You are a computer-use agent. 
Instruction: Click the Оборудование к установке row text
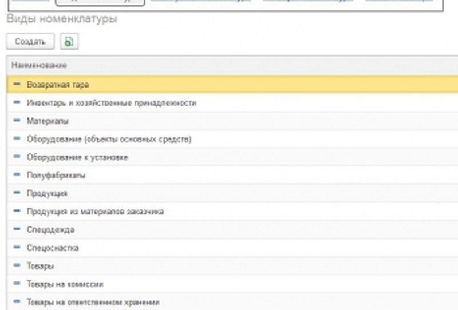click(77, 157)
